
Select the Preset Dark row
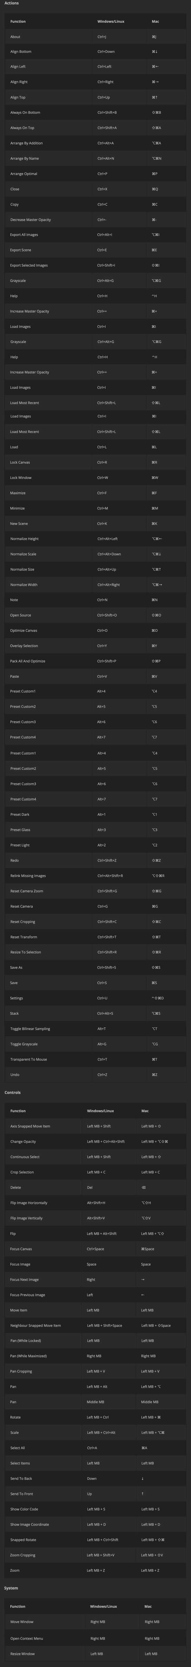95,815
